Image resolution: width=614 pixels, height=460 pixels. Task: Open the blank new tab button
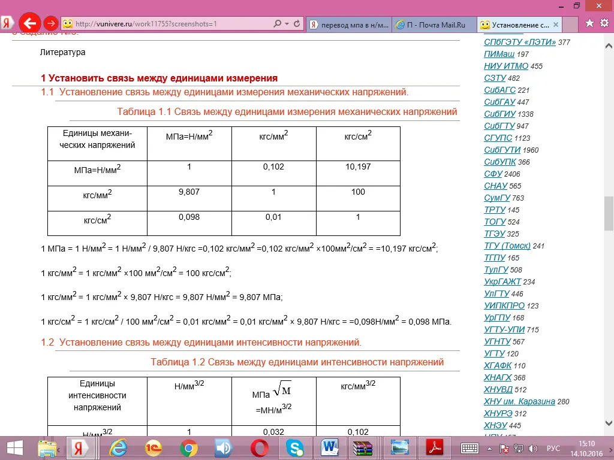point(570,25)
